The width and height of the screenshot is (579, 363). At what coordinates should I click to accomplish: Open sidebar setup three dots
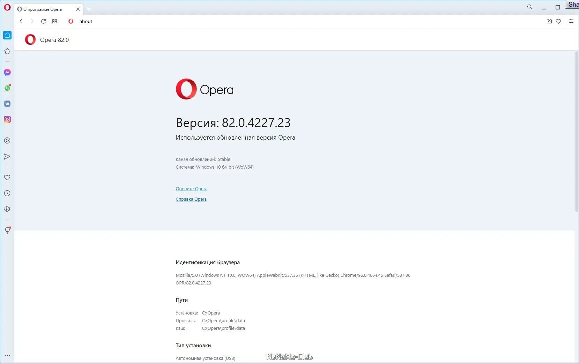(7, 356)
